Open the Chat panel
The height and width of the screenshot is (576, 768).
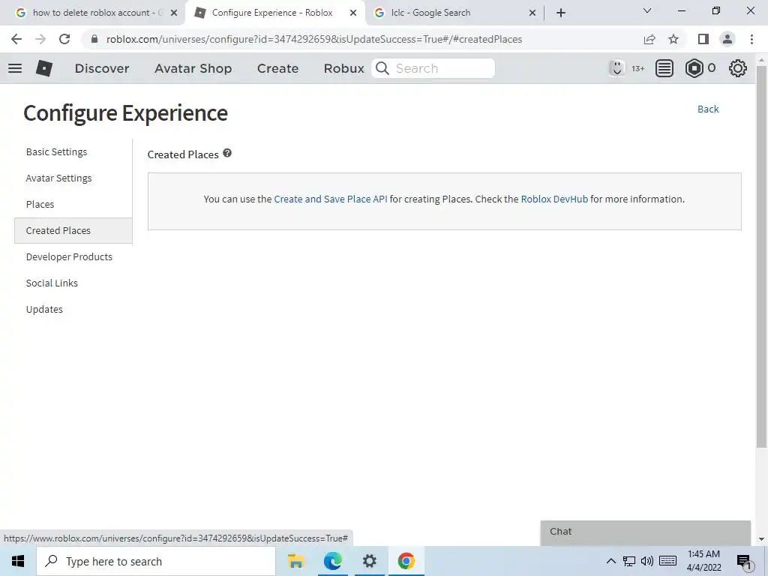pos(646,532)
